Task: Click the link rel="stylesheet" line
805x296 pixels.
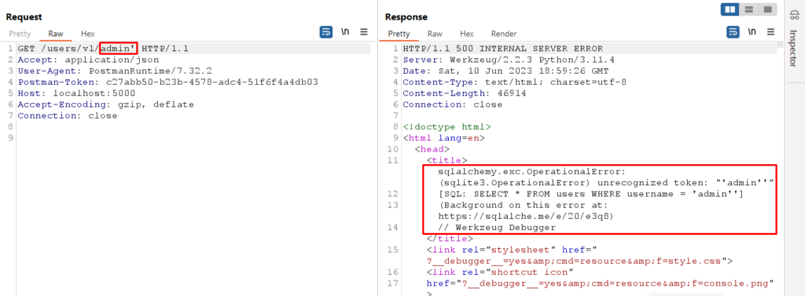Action: pos(513,250)
